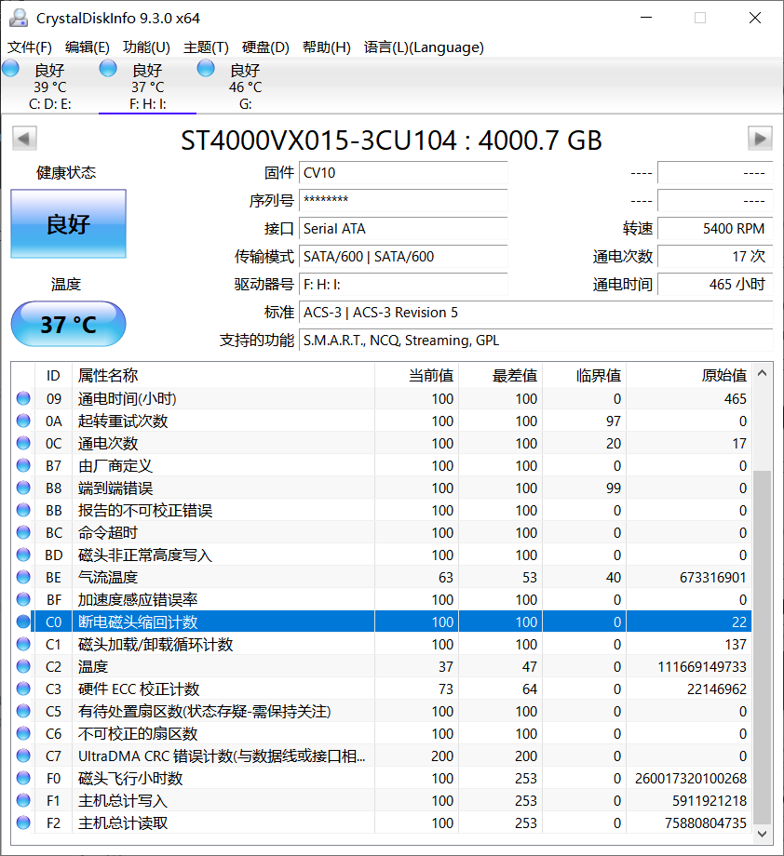This screenshot has width=784, height=856.
Task: Click the 17 次 power-on count field
Action: 715,257
